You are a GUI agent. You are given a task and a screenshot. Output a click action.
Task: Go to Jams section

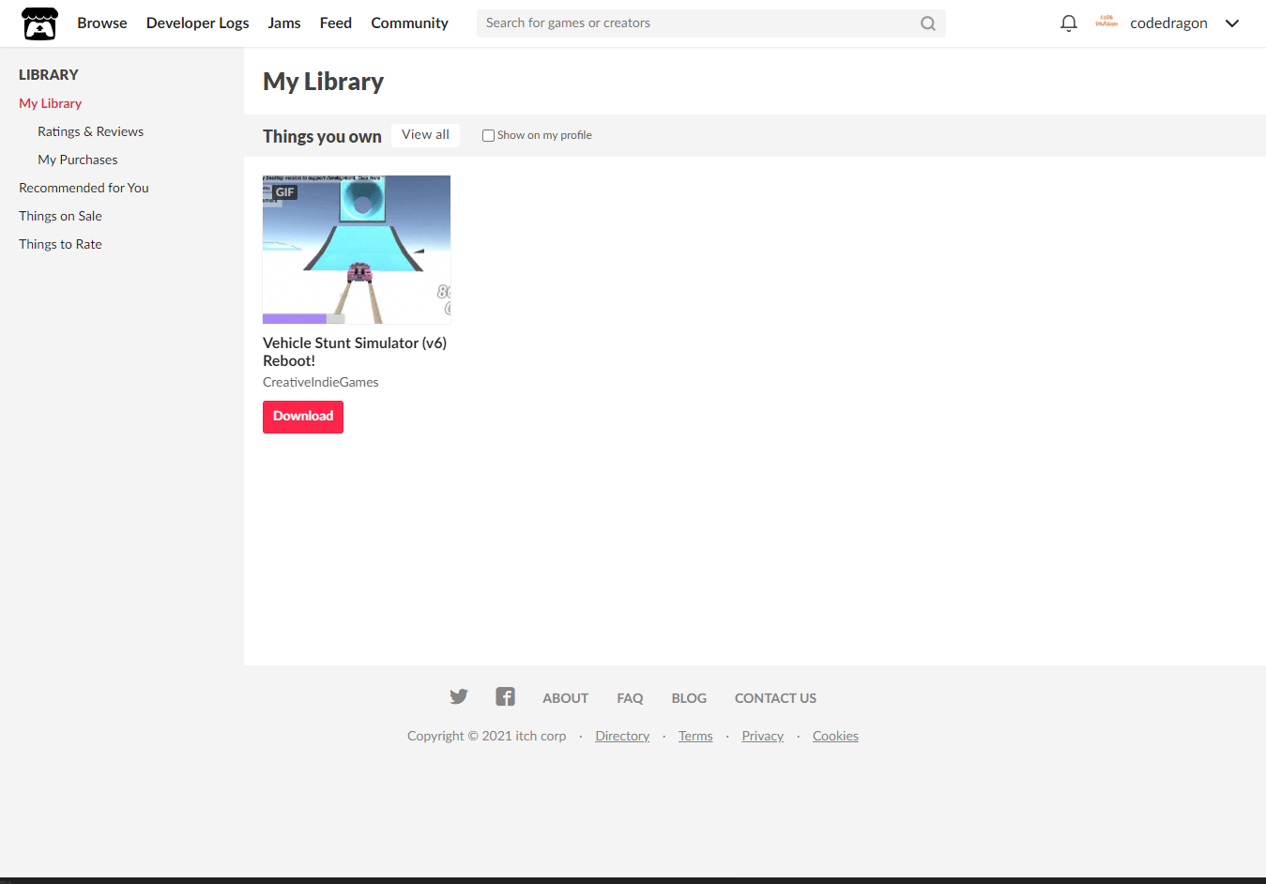pos(284,23)
